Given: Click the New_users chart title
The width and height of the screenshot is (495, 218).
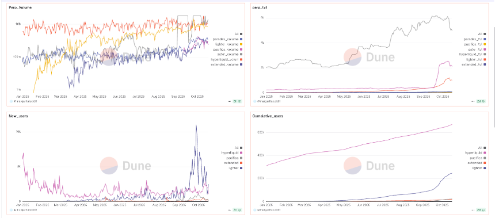Looking at the screenshot, I should click(18, 116).
